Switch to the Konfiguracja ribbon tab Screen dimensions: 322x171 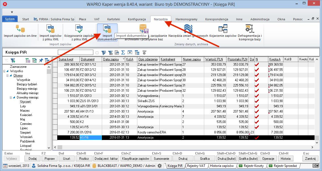coord(137,19)
